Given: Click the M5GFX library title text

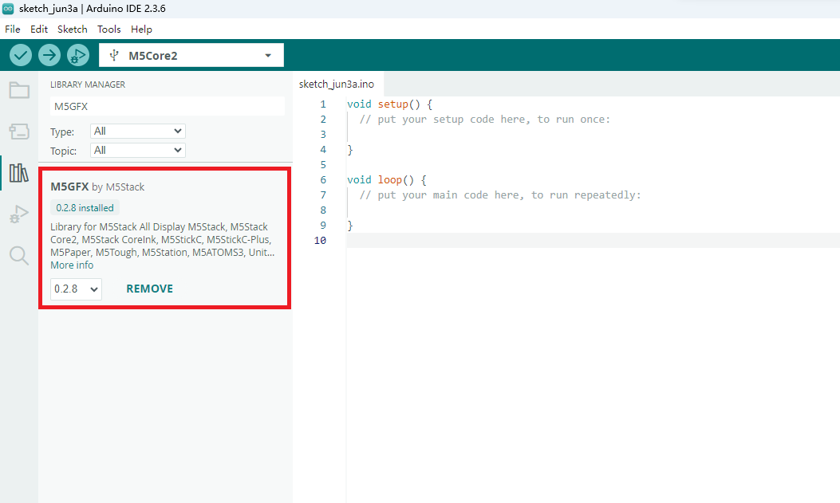Looking at the screenshot, I should pyautogui.click(x=69, y=187).
